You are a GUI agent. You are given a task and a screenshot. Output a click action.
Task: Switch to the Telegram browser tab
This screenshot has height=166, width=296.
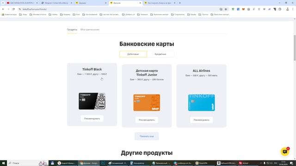click(x=56, y=3)
